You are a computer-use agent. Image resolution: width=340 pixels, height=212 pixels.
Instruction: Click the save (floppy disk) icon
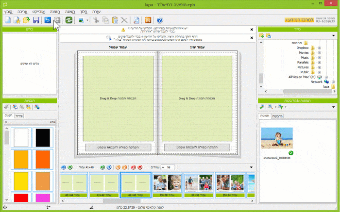click(x=35, y=20)
